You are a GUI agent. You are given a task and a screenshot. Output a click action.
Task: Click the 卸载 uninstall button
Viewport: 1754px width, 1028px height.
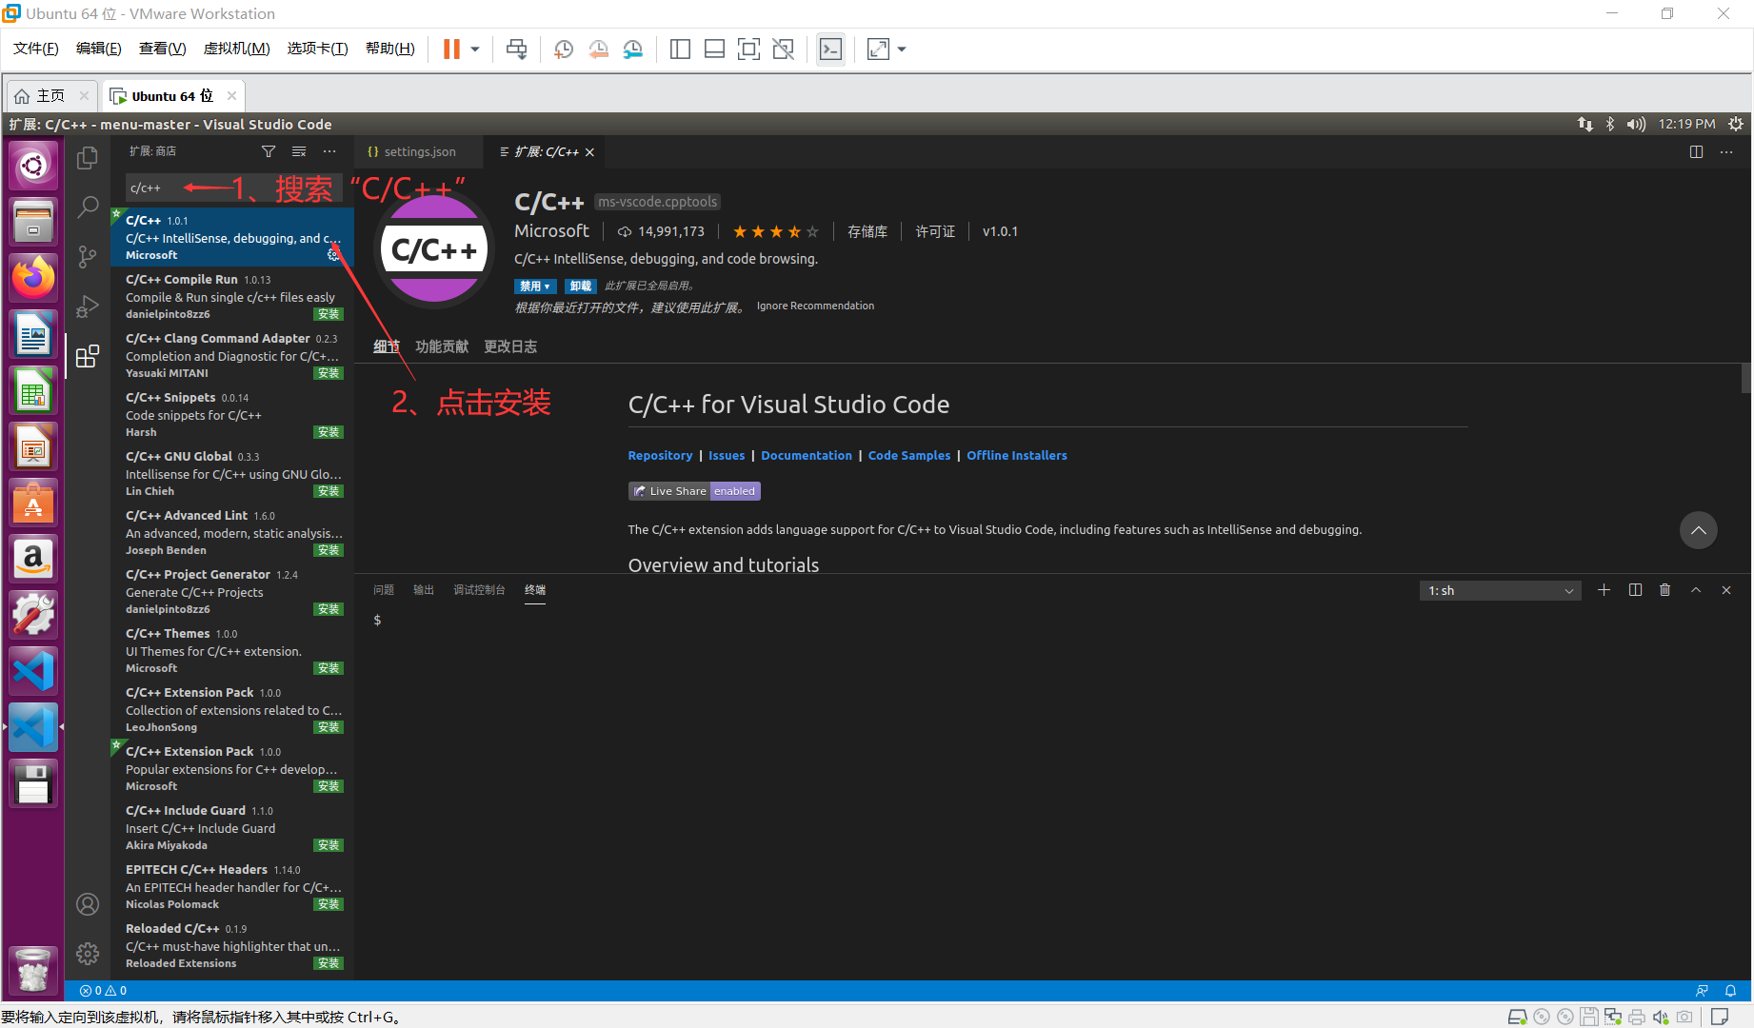click(x=580, y=287)
